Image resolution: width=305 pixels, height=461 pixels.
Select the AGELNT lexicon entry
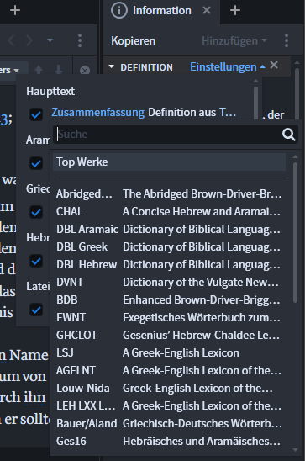[169, 370]
